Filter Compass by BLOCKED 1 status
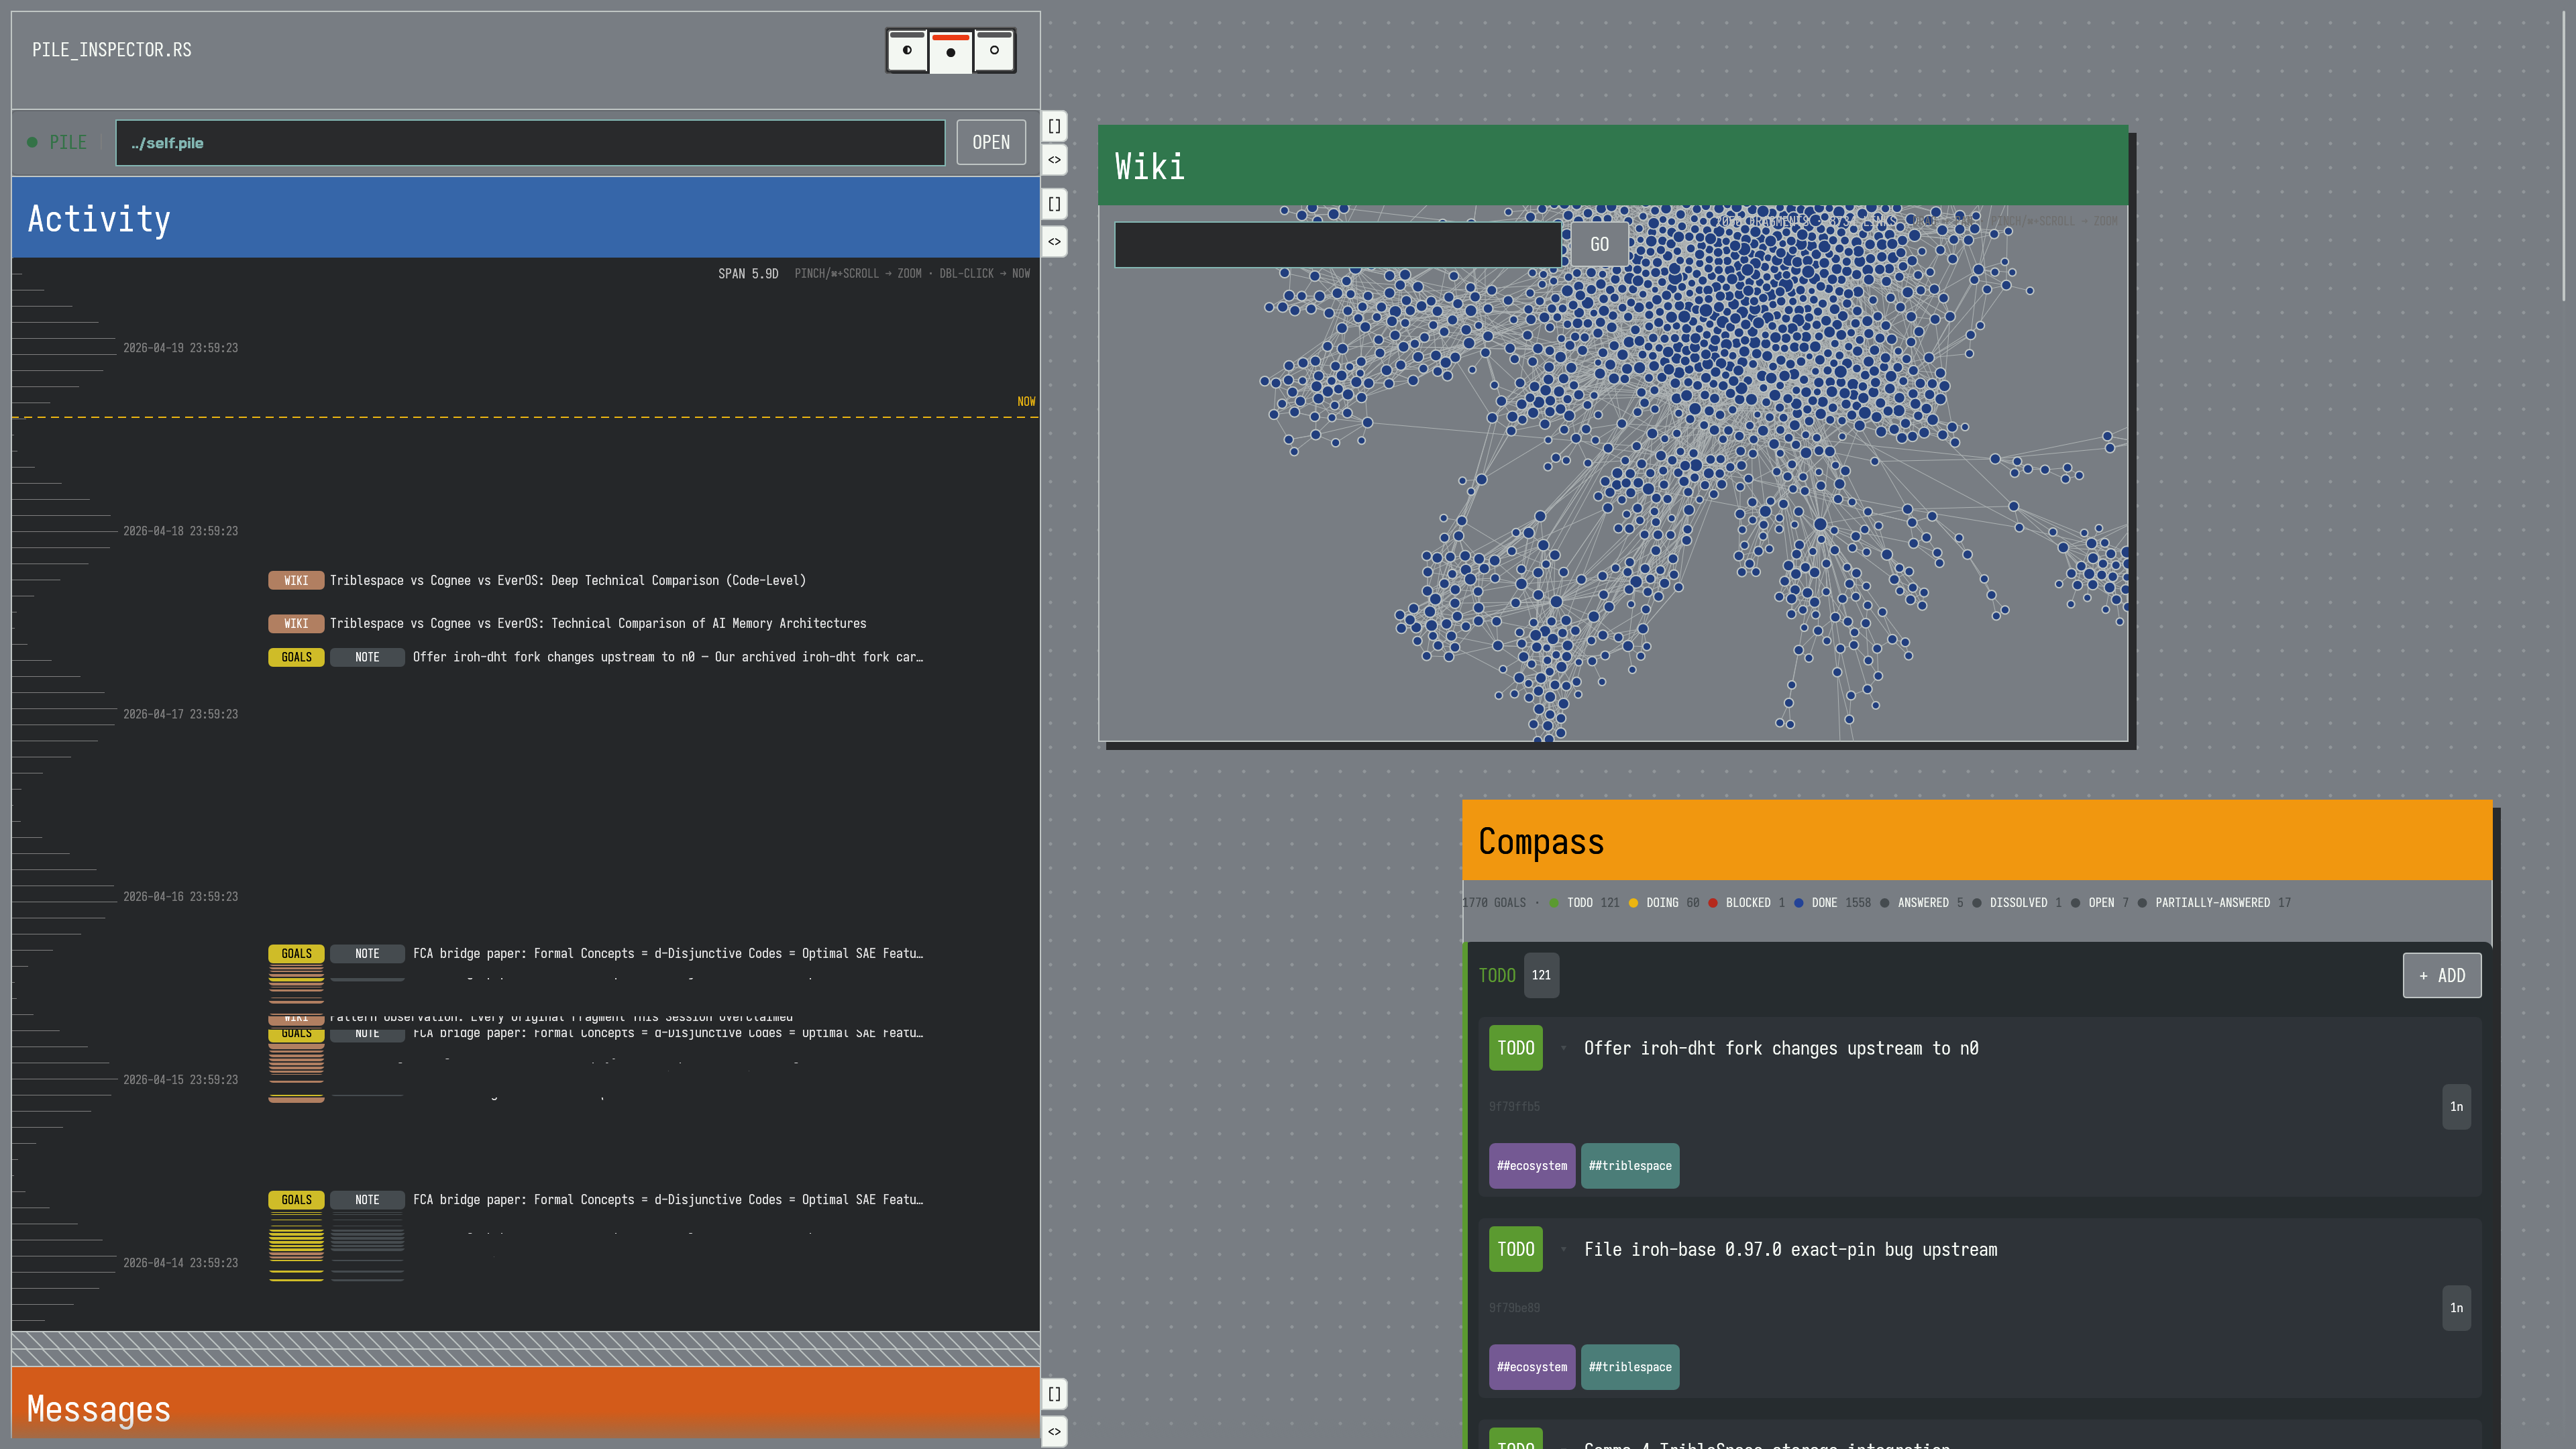 click(x=1746, y=903)
